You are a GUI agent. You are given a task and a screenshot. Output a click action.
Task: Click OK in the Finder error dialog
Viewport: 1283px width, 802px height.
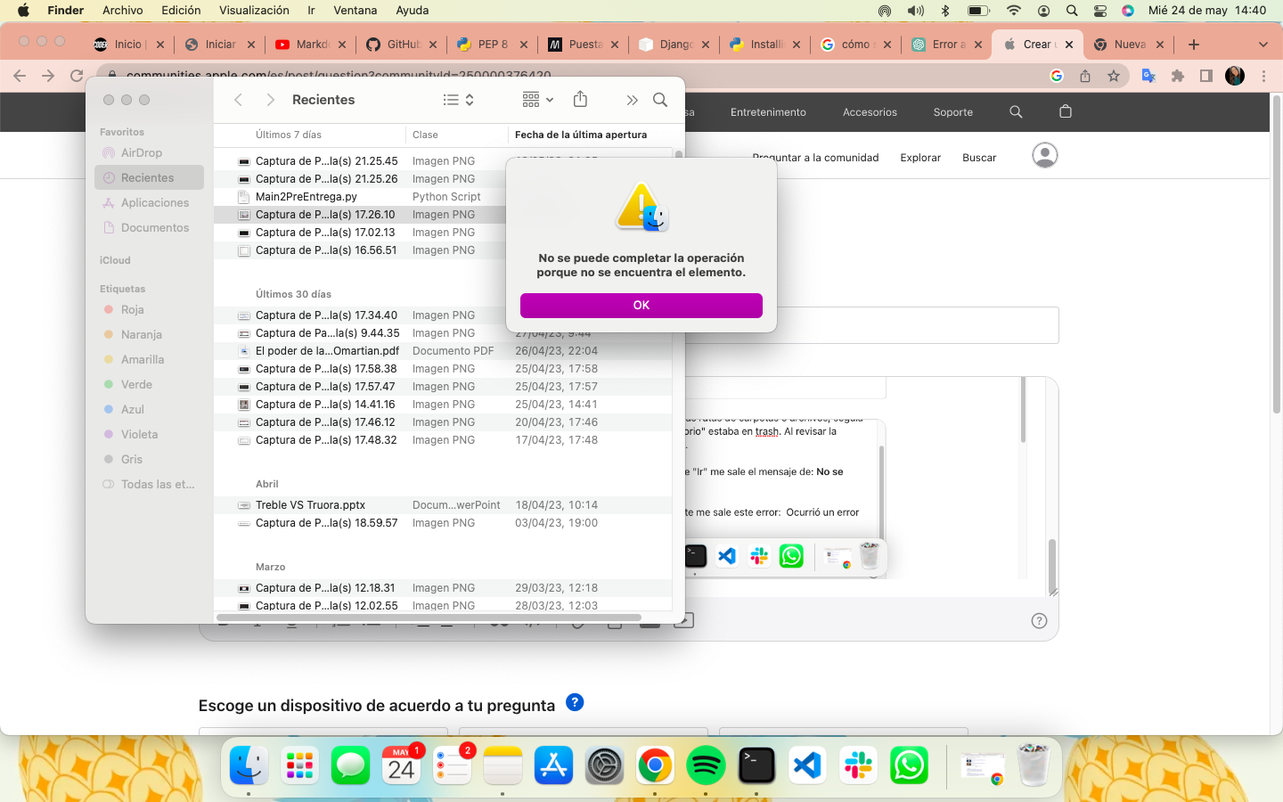tap(641, 305)
